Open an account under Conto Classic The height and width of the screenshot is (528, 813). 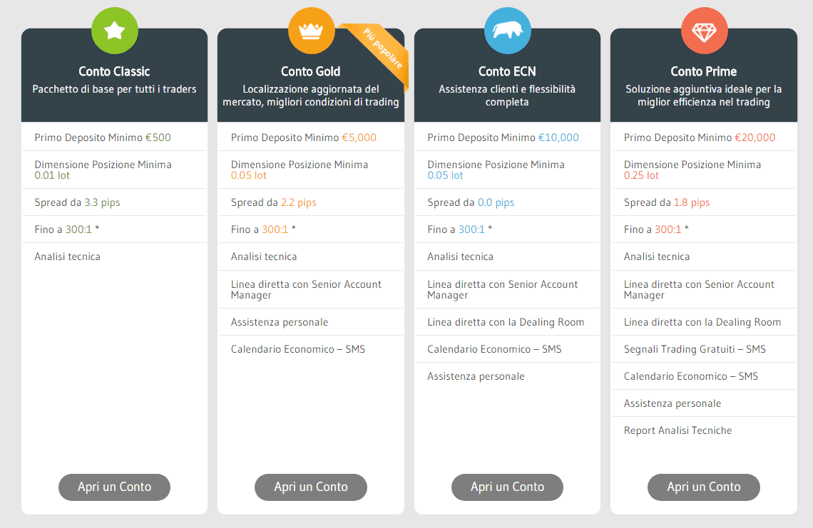pyautogui.click(x=115, y=487)
